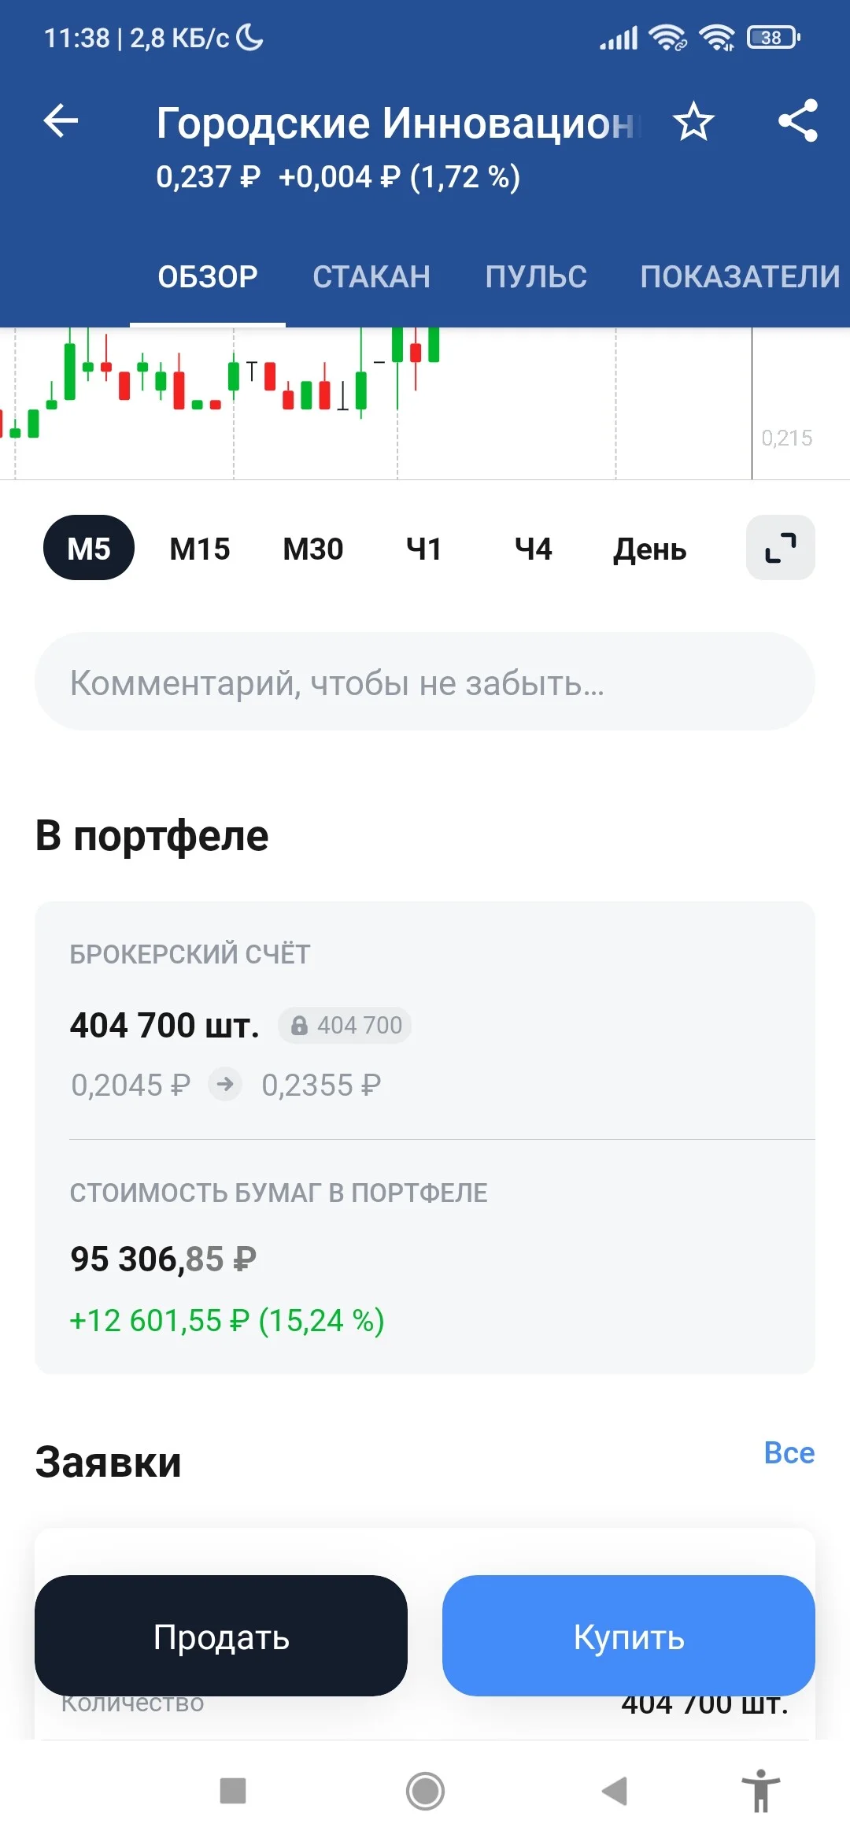Image resolution: width=850 pixels, height=1842 pixels.
Task: Switch chart to День interval
Action: pos(649,549)
